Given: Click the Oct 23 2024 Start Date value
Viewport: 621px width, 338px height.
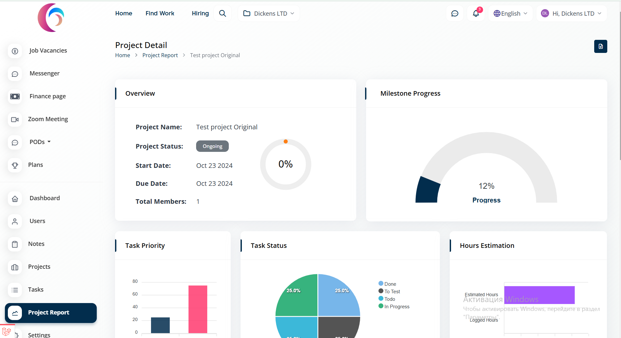Looking at the screenshot, I should tap(214, 166).
